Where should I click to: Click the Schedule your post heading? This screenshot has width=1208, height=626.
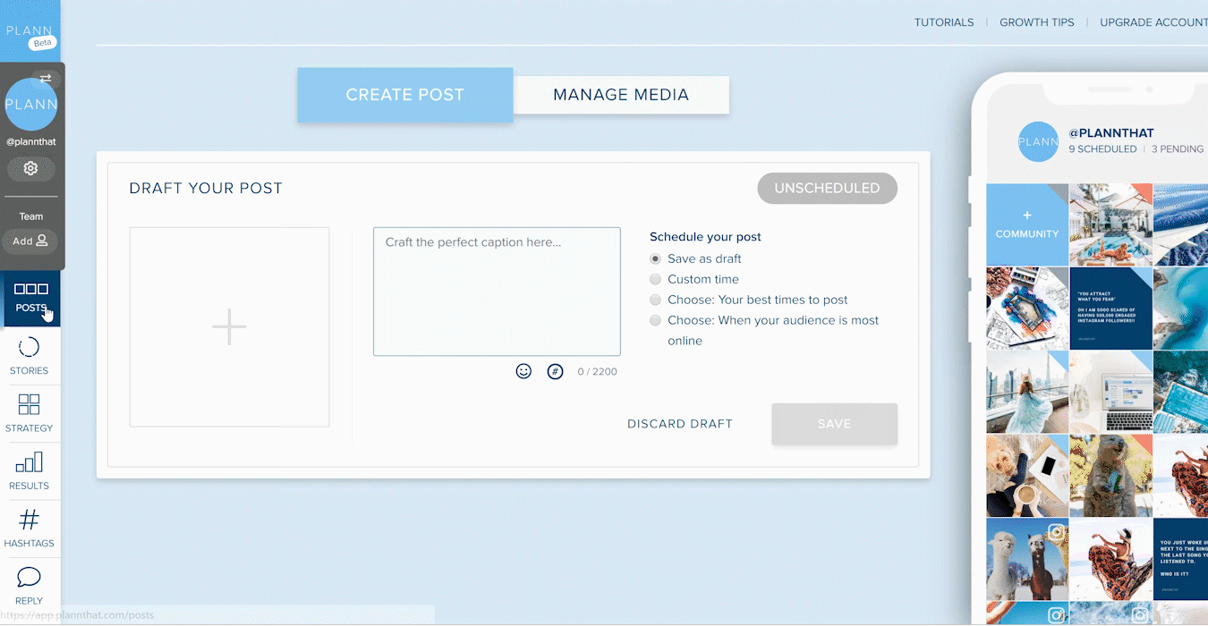[x=705, y=237]
